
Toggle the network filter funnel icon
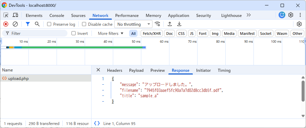[x=28, y=24]
